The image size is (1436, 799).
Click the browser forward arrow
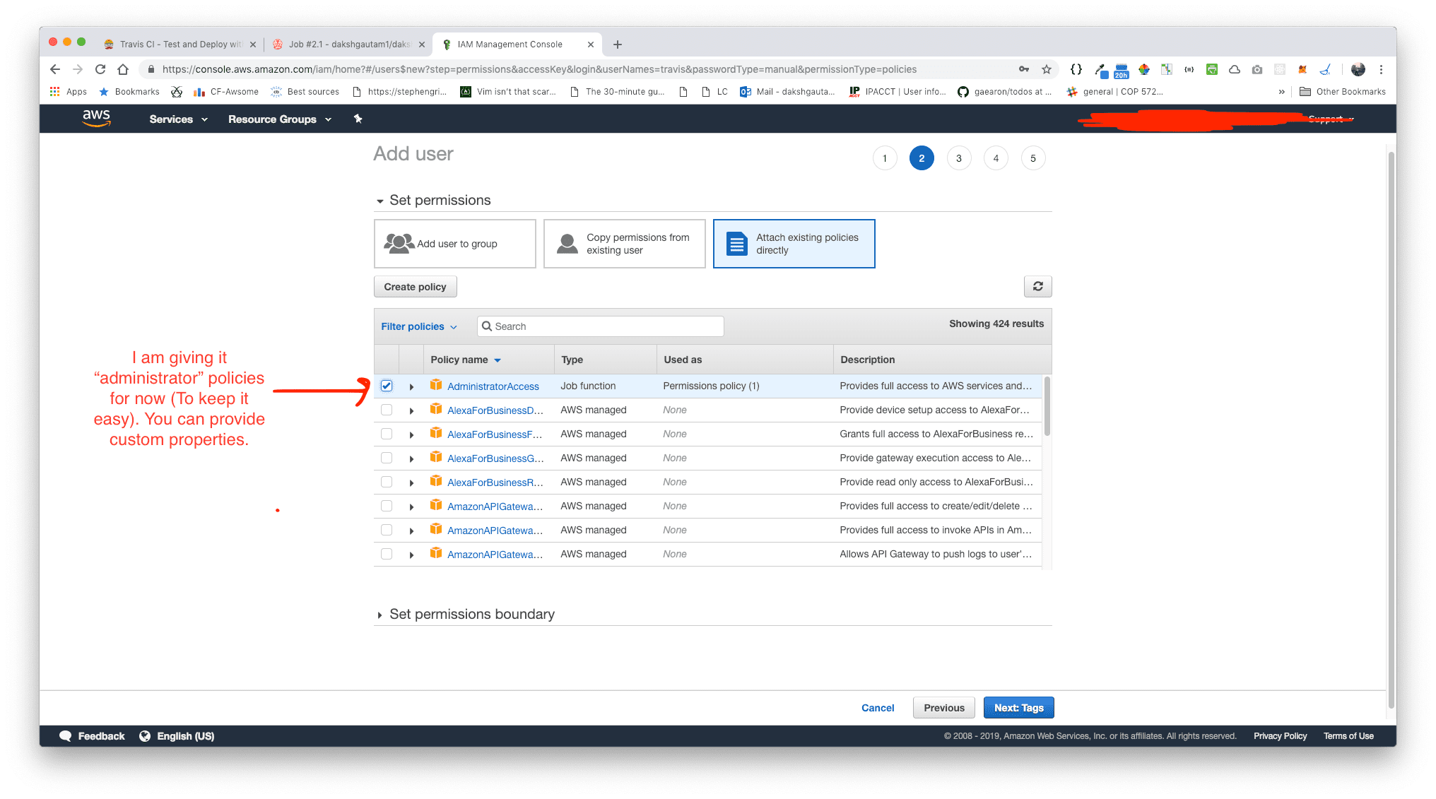tap(78, 69)
